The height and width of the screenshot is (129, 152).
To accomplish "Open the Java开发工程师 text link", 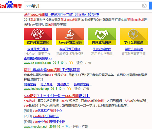I will 70,49.
